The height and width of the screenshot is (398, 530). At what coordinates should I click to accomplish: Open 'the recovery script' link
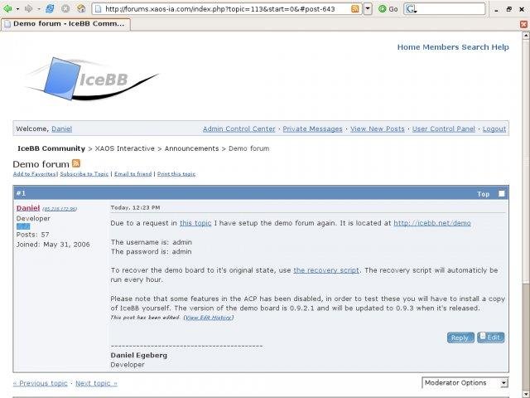pos(326,270)
